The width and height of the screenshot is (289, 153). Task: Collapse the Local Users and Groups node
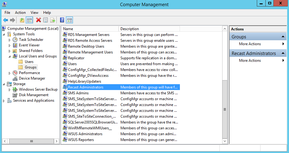coord(10,57)
